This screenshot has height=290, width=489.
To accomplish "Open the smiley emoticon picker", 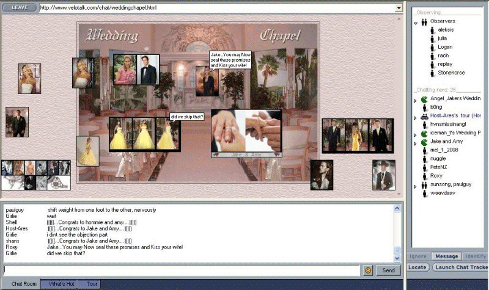I will coord(368,270).
